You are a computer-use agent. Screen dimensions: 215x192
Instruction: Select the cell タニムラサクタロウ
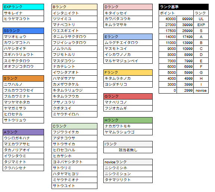(74, 37)
